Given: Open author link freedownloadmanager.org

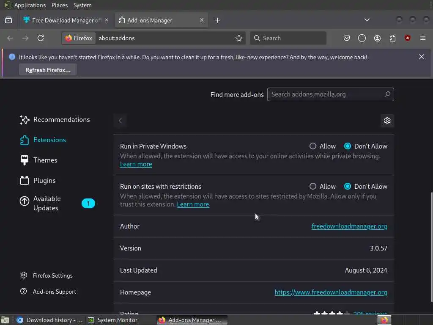Looking at the screenshot, I should point(349,226).
